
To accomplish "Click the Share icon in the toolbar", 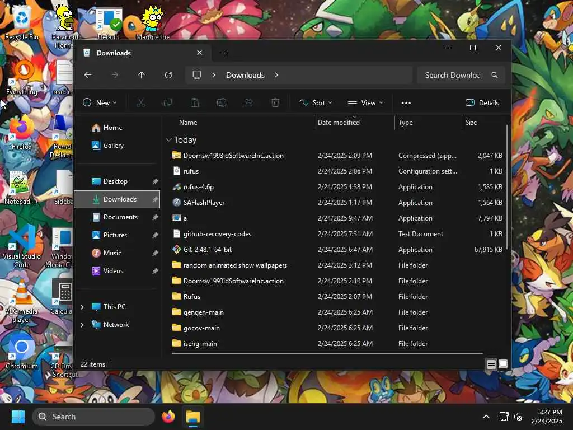I will coord(248,103).
